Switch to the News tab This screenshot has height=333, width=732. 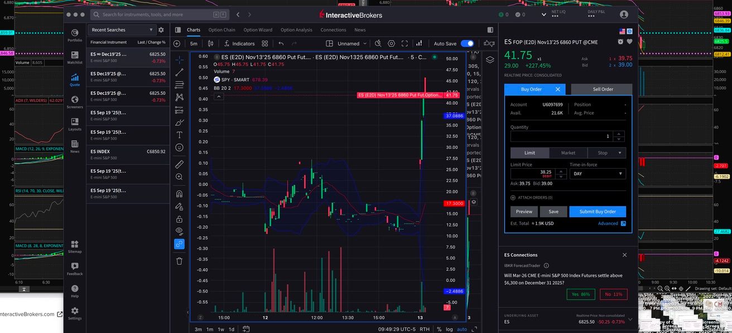360,30
